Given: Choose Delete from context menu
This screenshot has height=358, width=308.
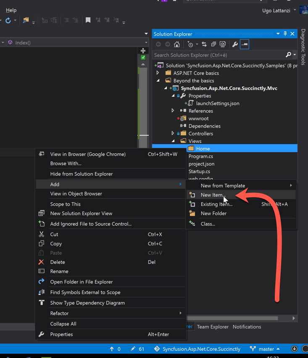Looking at the screenshot, I should pos(111,262).
